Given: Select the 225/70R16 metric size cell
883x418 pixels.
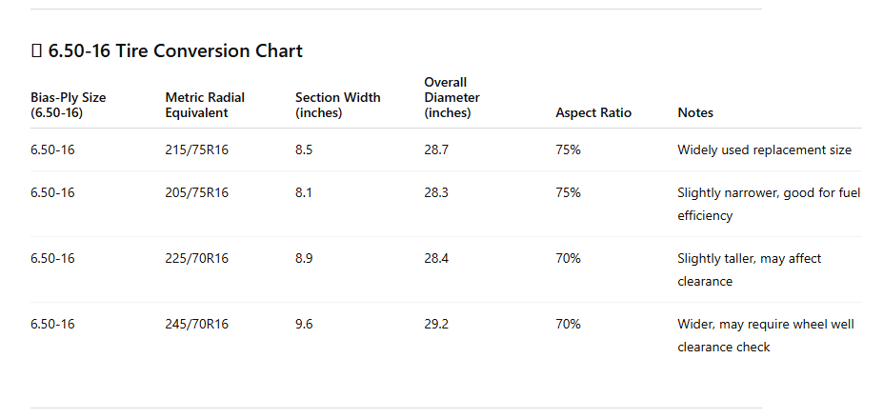Looking at the screenshot, I should [x=197, y=259].
